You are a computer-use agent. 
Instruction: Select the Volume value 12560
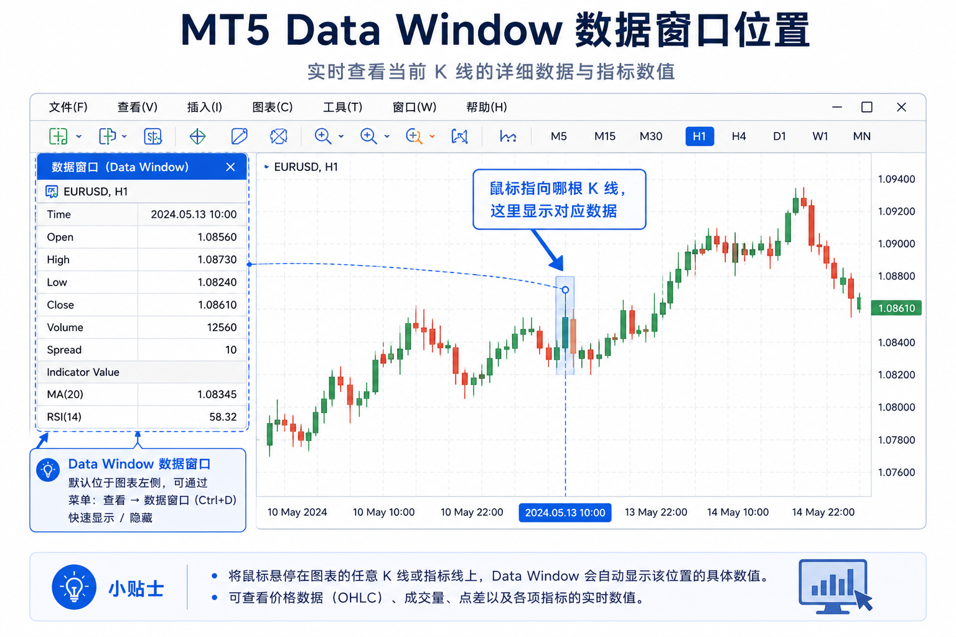(222, 327)
